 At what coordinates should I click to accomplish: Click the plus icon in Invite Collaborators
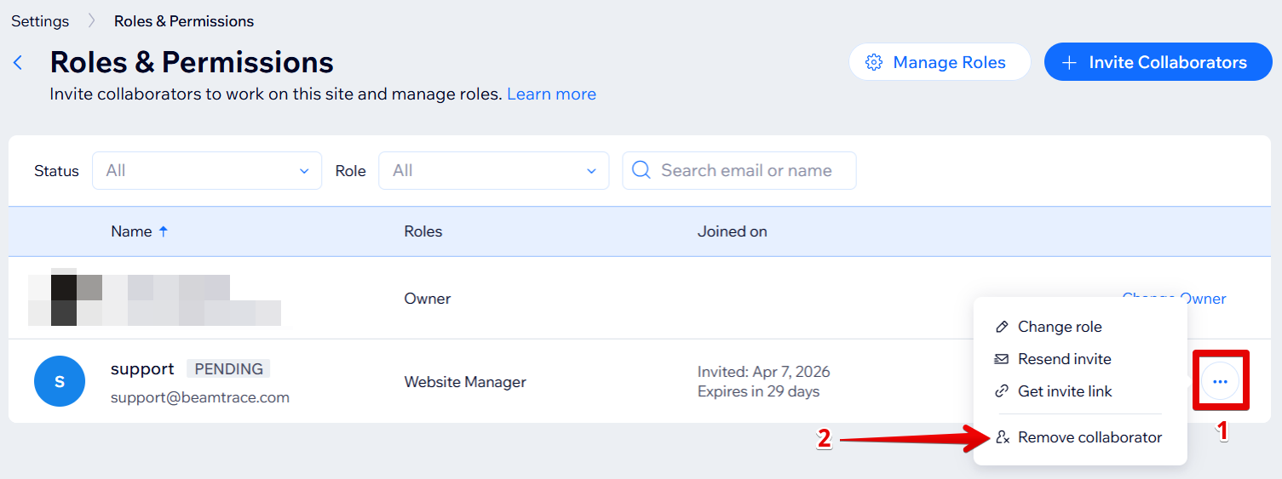[1070, 63]
